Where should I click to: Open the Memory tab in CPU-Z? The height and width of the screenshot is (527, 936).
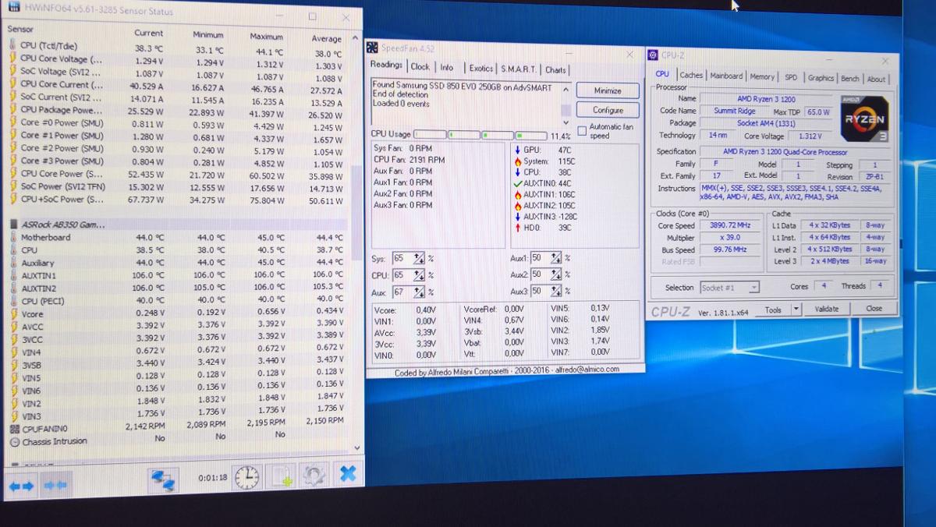[x=762, y=76]
